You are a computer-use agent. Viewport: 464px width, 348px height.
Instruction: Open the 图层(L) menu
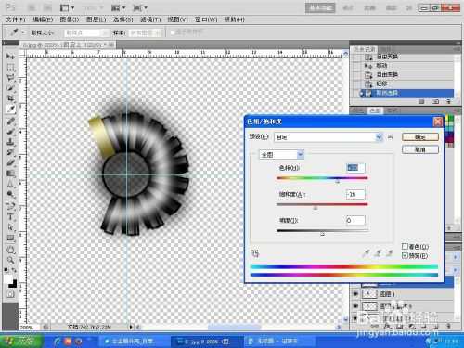tap(97, 19)
